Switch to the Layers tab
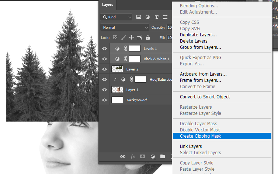 click(x=107, y=5)
